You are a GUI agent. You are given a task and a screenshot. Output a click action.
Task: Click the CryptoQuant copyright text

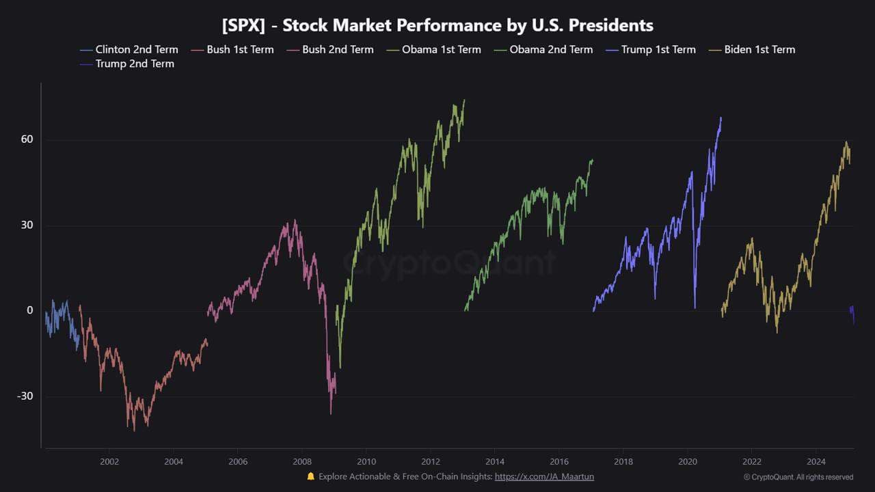(798, 477)
